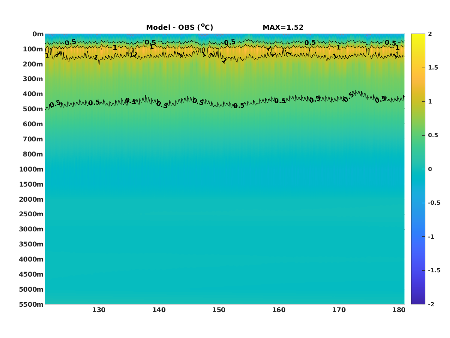Click the colorbar tick label '-0.5'
Image resolution: width=450 pixels, height=338 pixels.
coord(434,203)
